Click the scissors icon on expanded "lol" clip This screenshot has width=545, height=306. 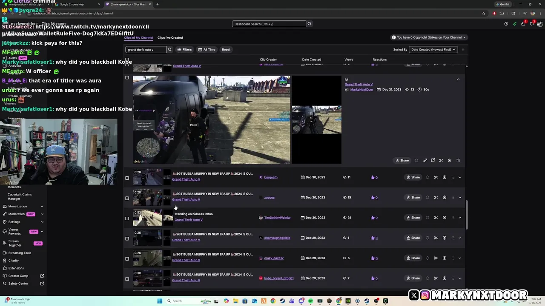[441, 160]
